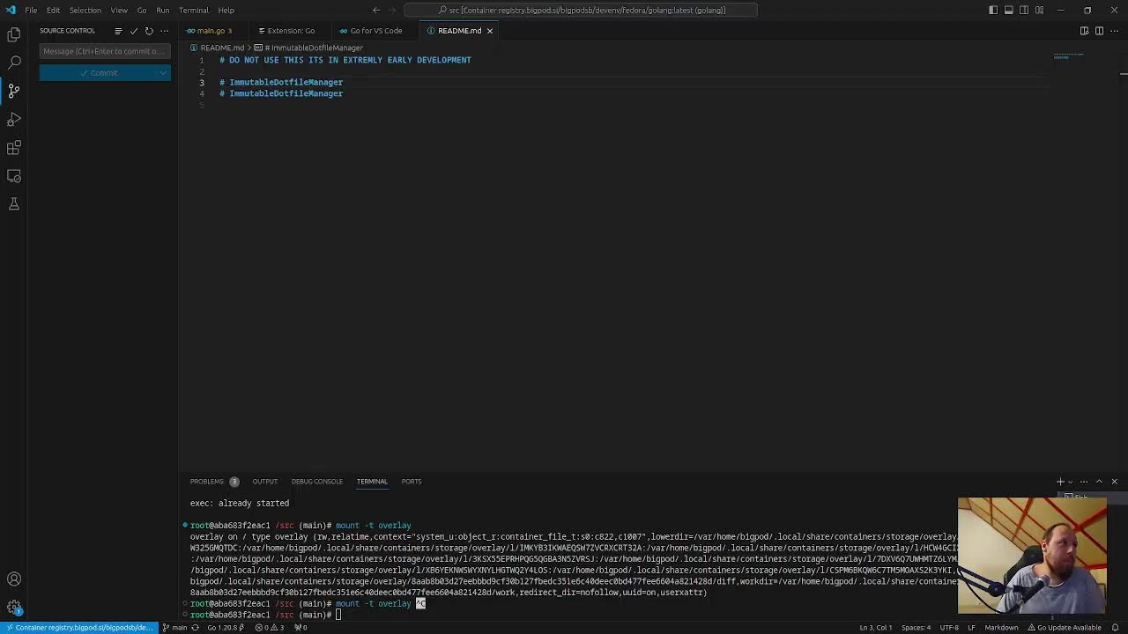1128x634 pixels.
Task: Open Source Control more actions ellipsis
Action: coord(164,31)
